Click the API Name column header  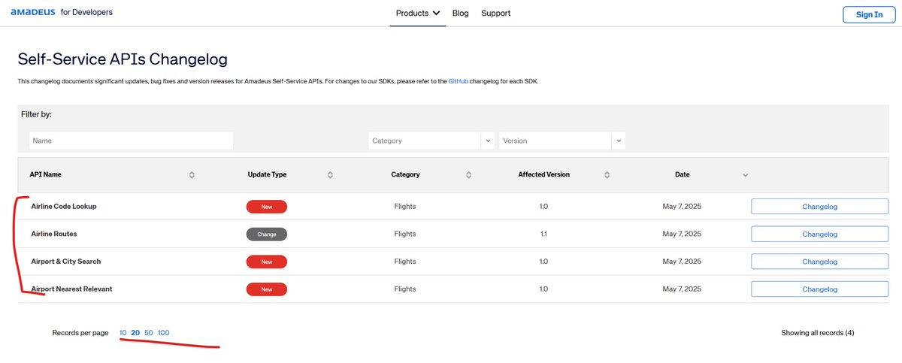pyautogui.click(x=45, y=174)
